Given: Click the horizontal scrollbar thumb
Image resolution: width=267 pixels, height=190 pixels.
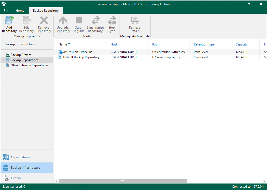Looking at the screenshot, I should click(123, 181).
